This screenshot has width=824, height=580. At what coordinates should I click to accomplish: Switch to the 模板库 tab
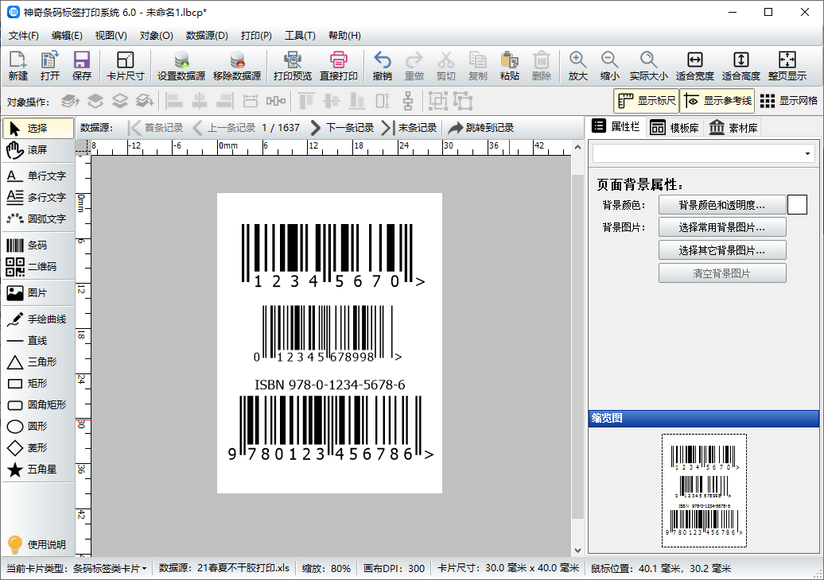[x=674, y=127]
